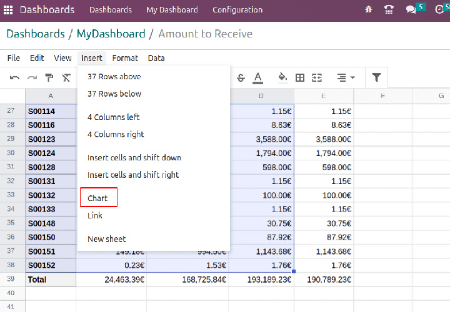Click cell 598.00€ in column E

(324, 167)
